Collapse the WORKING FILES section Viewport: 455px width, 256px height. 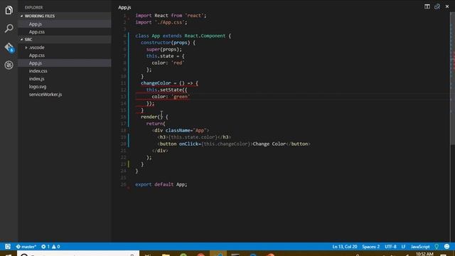click(65, 16)
